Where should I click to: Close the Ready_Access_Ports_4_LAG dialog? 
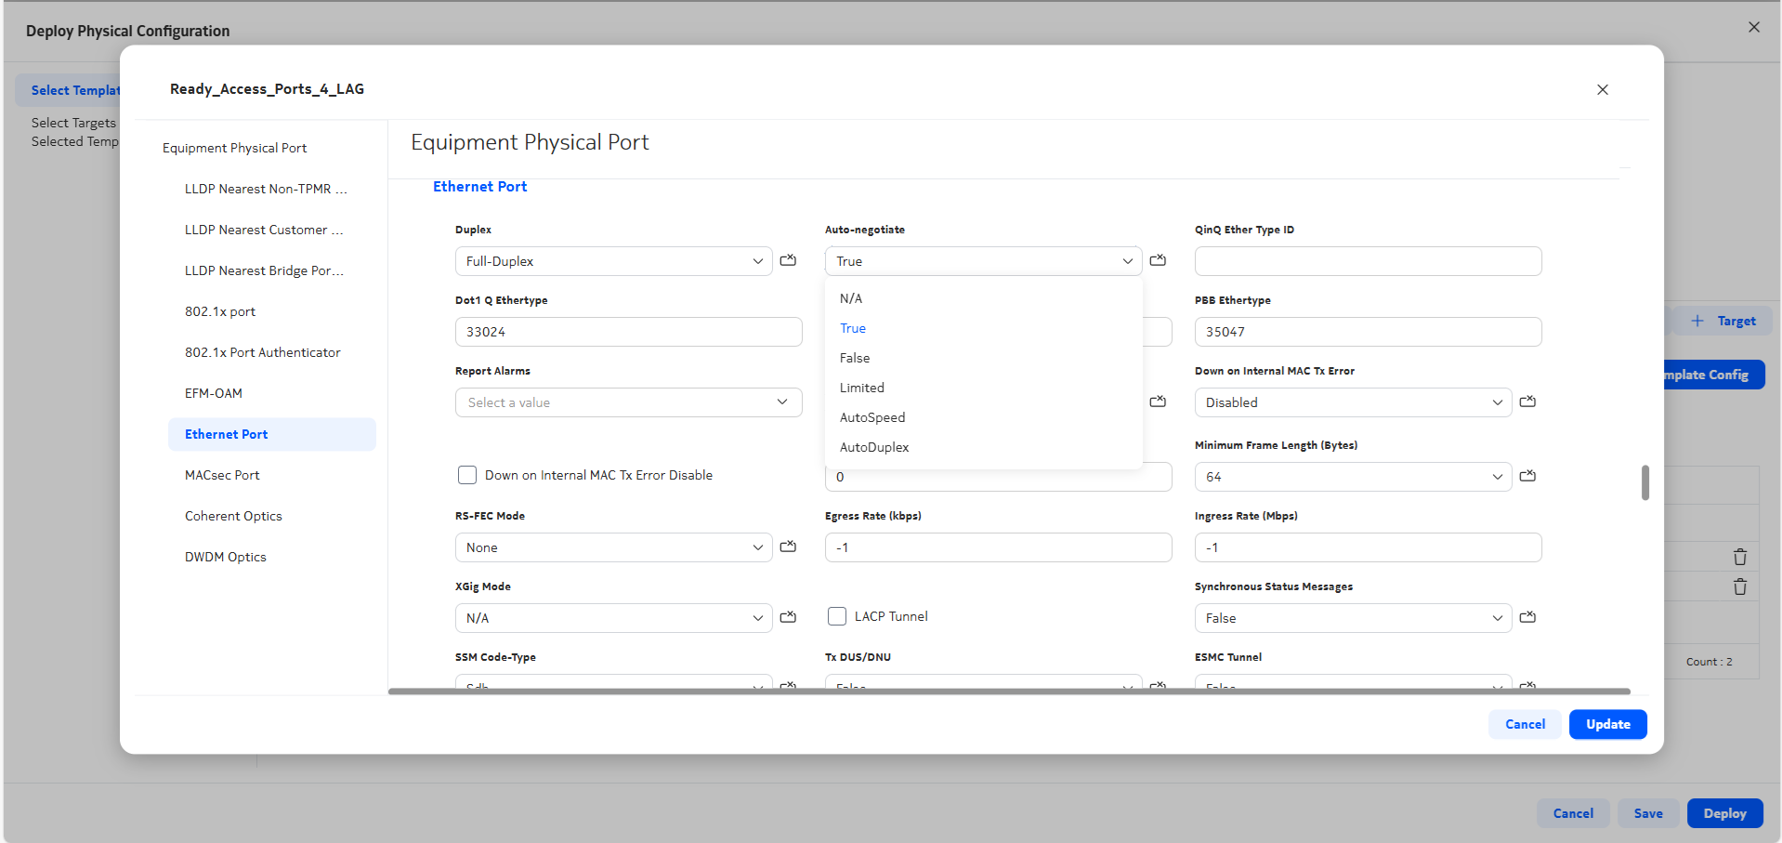click(x=1602, y=90)
